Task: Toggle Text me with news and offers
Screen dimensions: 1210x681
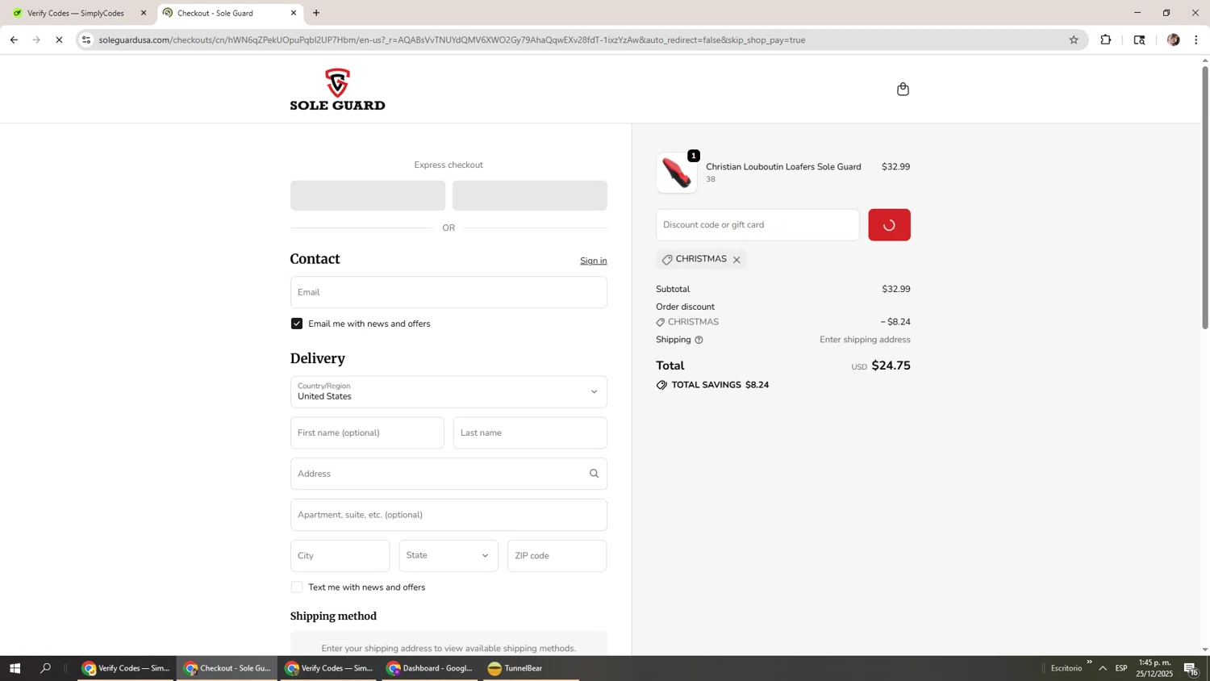Action: [297, 587]
